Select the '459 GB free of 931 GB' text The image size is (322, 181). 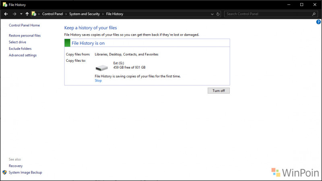tap(129, 67)
